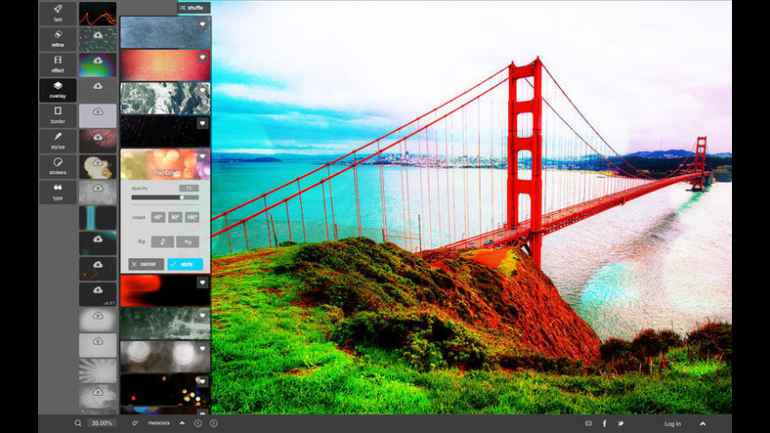This screenshot has width=770, height=433.
Task: Share the image to Twitter
Action: (620, 423)
